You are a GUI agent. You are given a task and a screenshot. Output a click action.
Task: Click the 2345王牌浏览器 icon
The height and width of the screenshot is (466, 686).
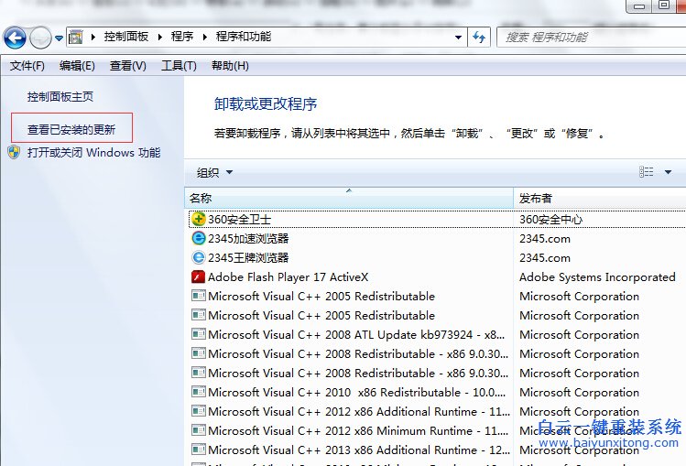198,258
